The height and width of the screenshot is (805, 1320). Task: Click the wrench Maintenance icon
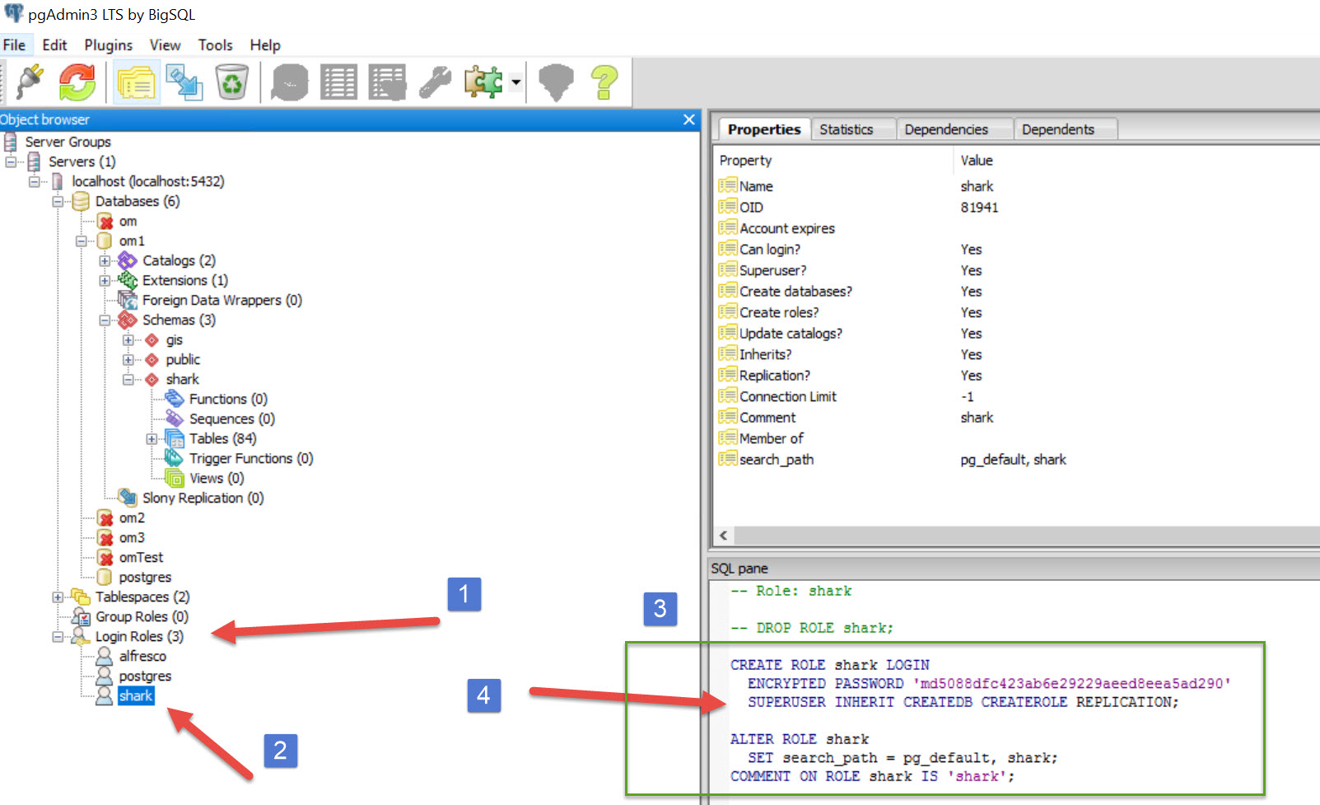(435, 82)
